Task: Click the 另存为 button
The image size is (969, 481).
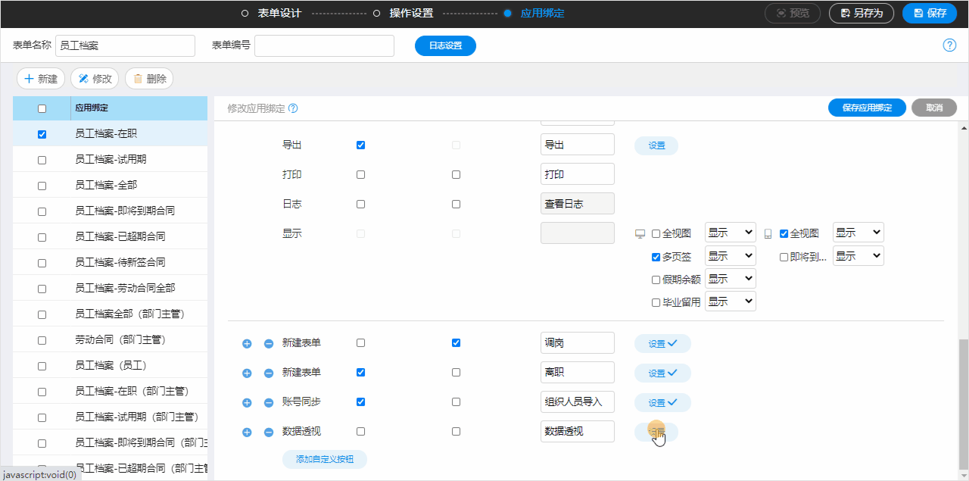Action: [862, 13]
